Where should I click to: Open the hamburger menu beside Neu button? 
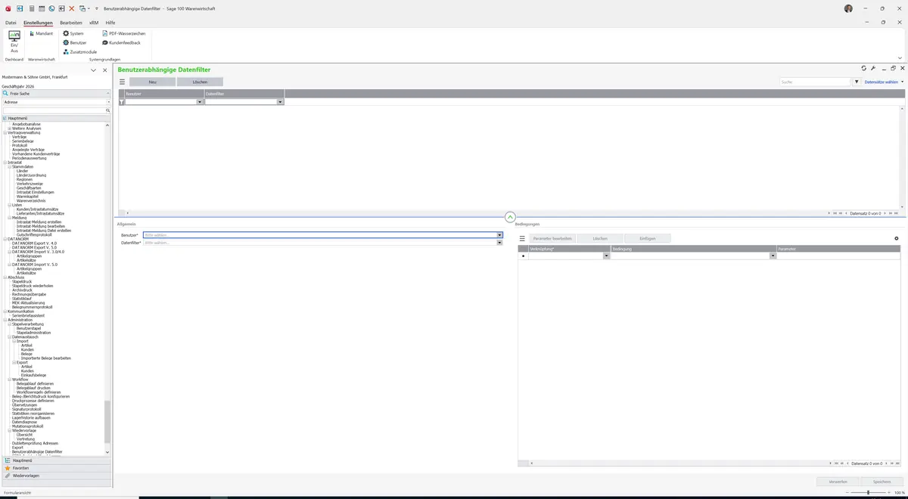pyautogui.click(x=122, y=82)
